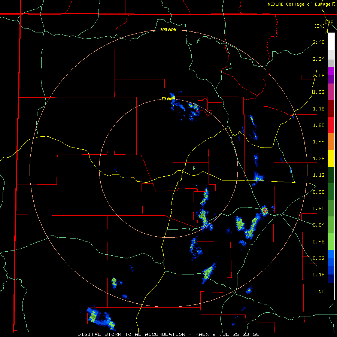The height and width of the screenshot is (337, 337).
Task: Click the 0.32 legend value
Action: [x=319, y=258]
